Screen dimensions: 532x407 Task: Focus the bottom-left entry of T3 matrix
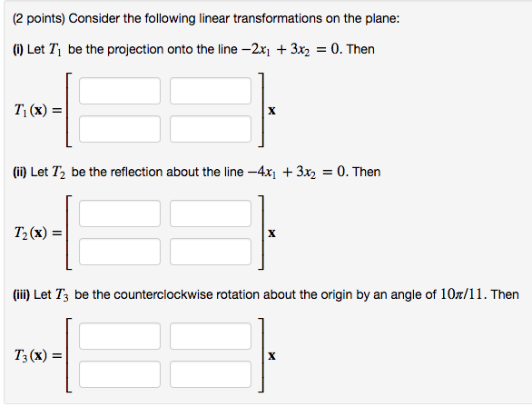[120, 374]
